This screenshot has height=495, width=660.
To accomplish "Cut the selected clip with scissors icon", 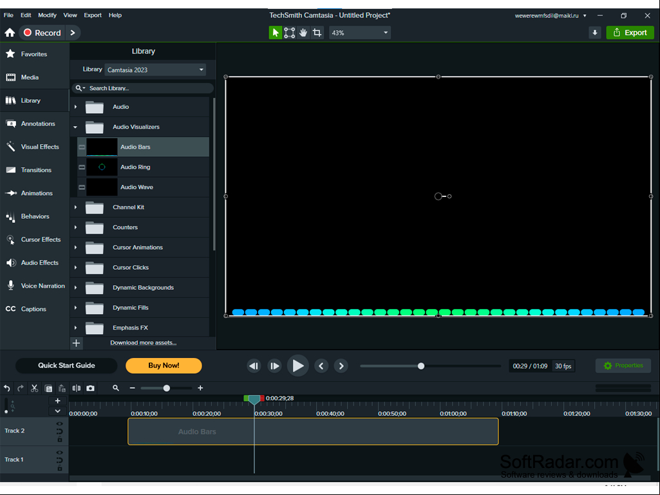I will coord(35,388).
